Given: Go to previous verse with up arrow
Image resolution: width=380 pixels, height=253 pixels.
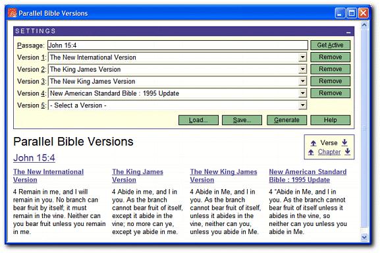Looking at the screenshot, I should pos(313,143).
